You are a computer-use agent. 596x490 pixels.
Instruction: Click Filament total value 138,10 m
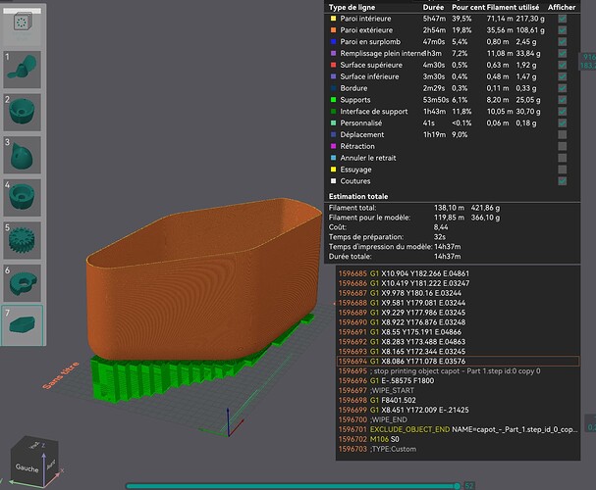click(450, 208)
